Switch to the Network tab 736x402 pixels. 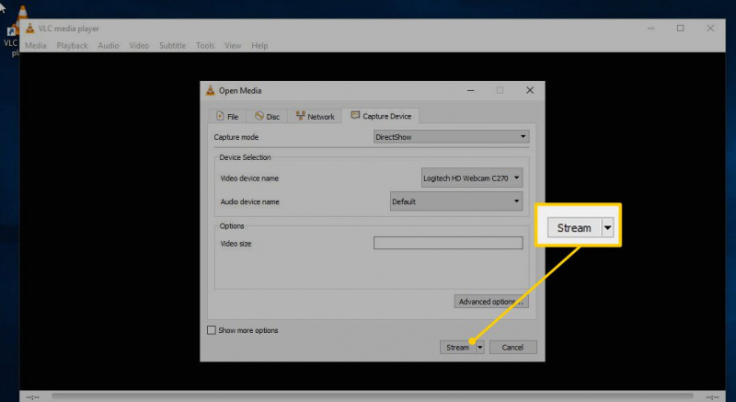click(315, 116)
